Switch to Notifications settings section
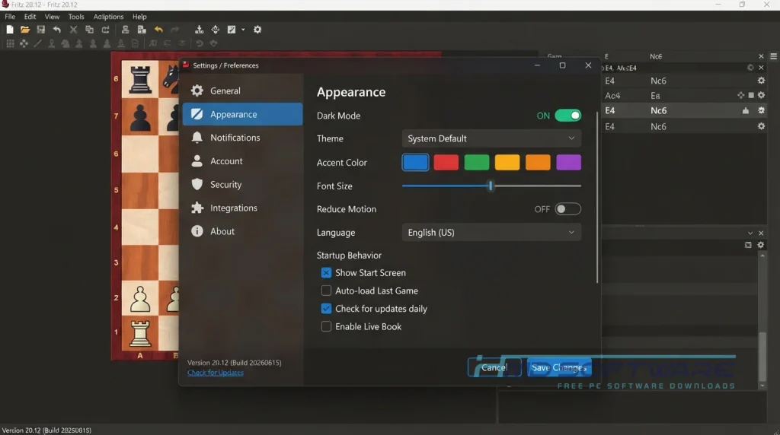Viewport: 780px width, 435px height. pos(243,138)
